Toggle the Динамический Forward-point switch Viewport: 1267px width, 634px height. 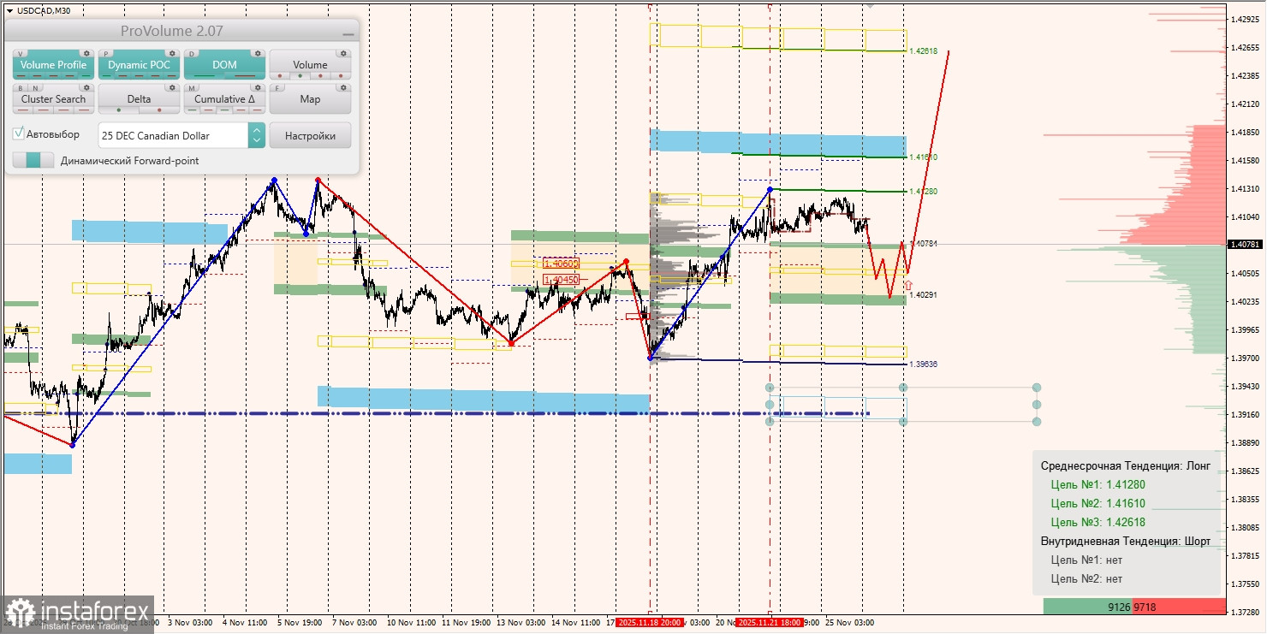(x=33, y=159)
